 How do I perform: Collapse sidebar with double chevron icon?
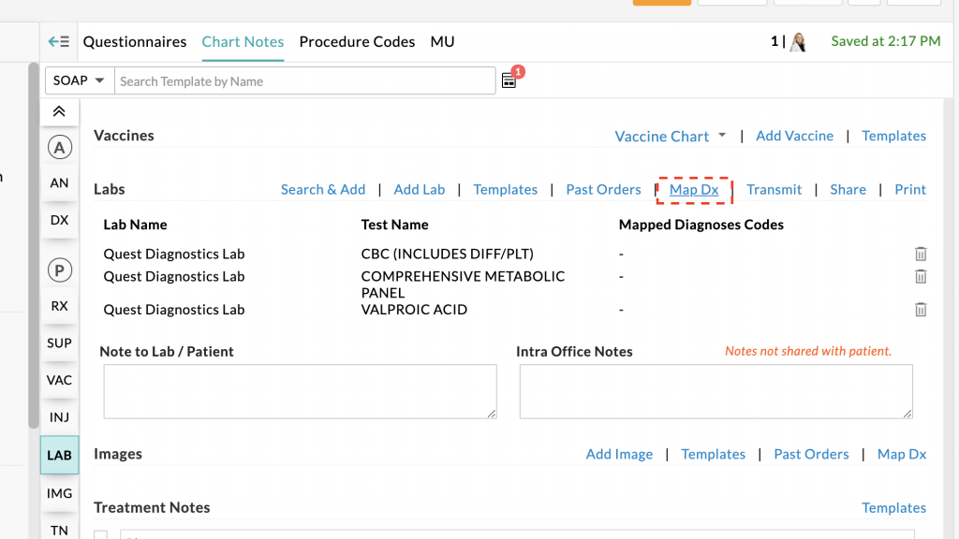[x=59, y=111]
